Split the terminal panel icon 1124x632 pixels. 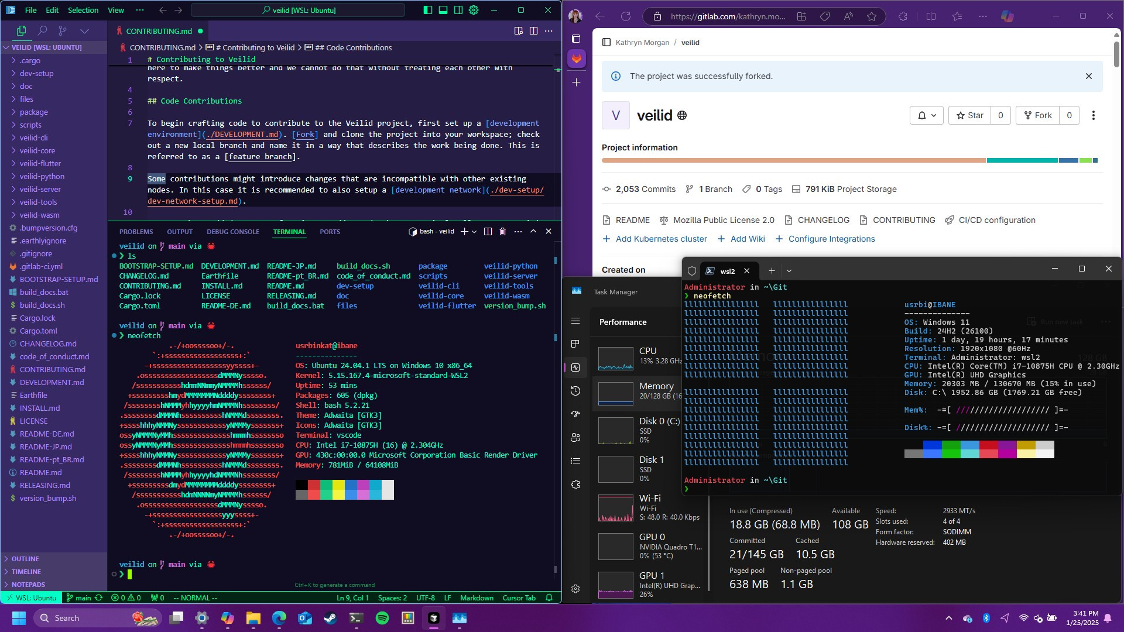click(488, 231)
